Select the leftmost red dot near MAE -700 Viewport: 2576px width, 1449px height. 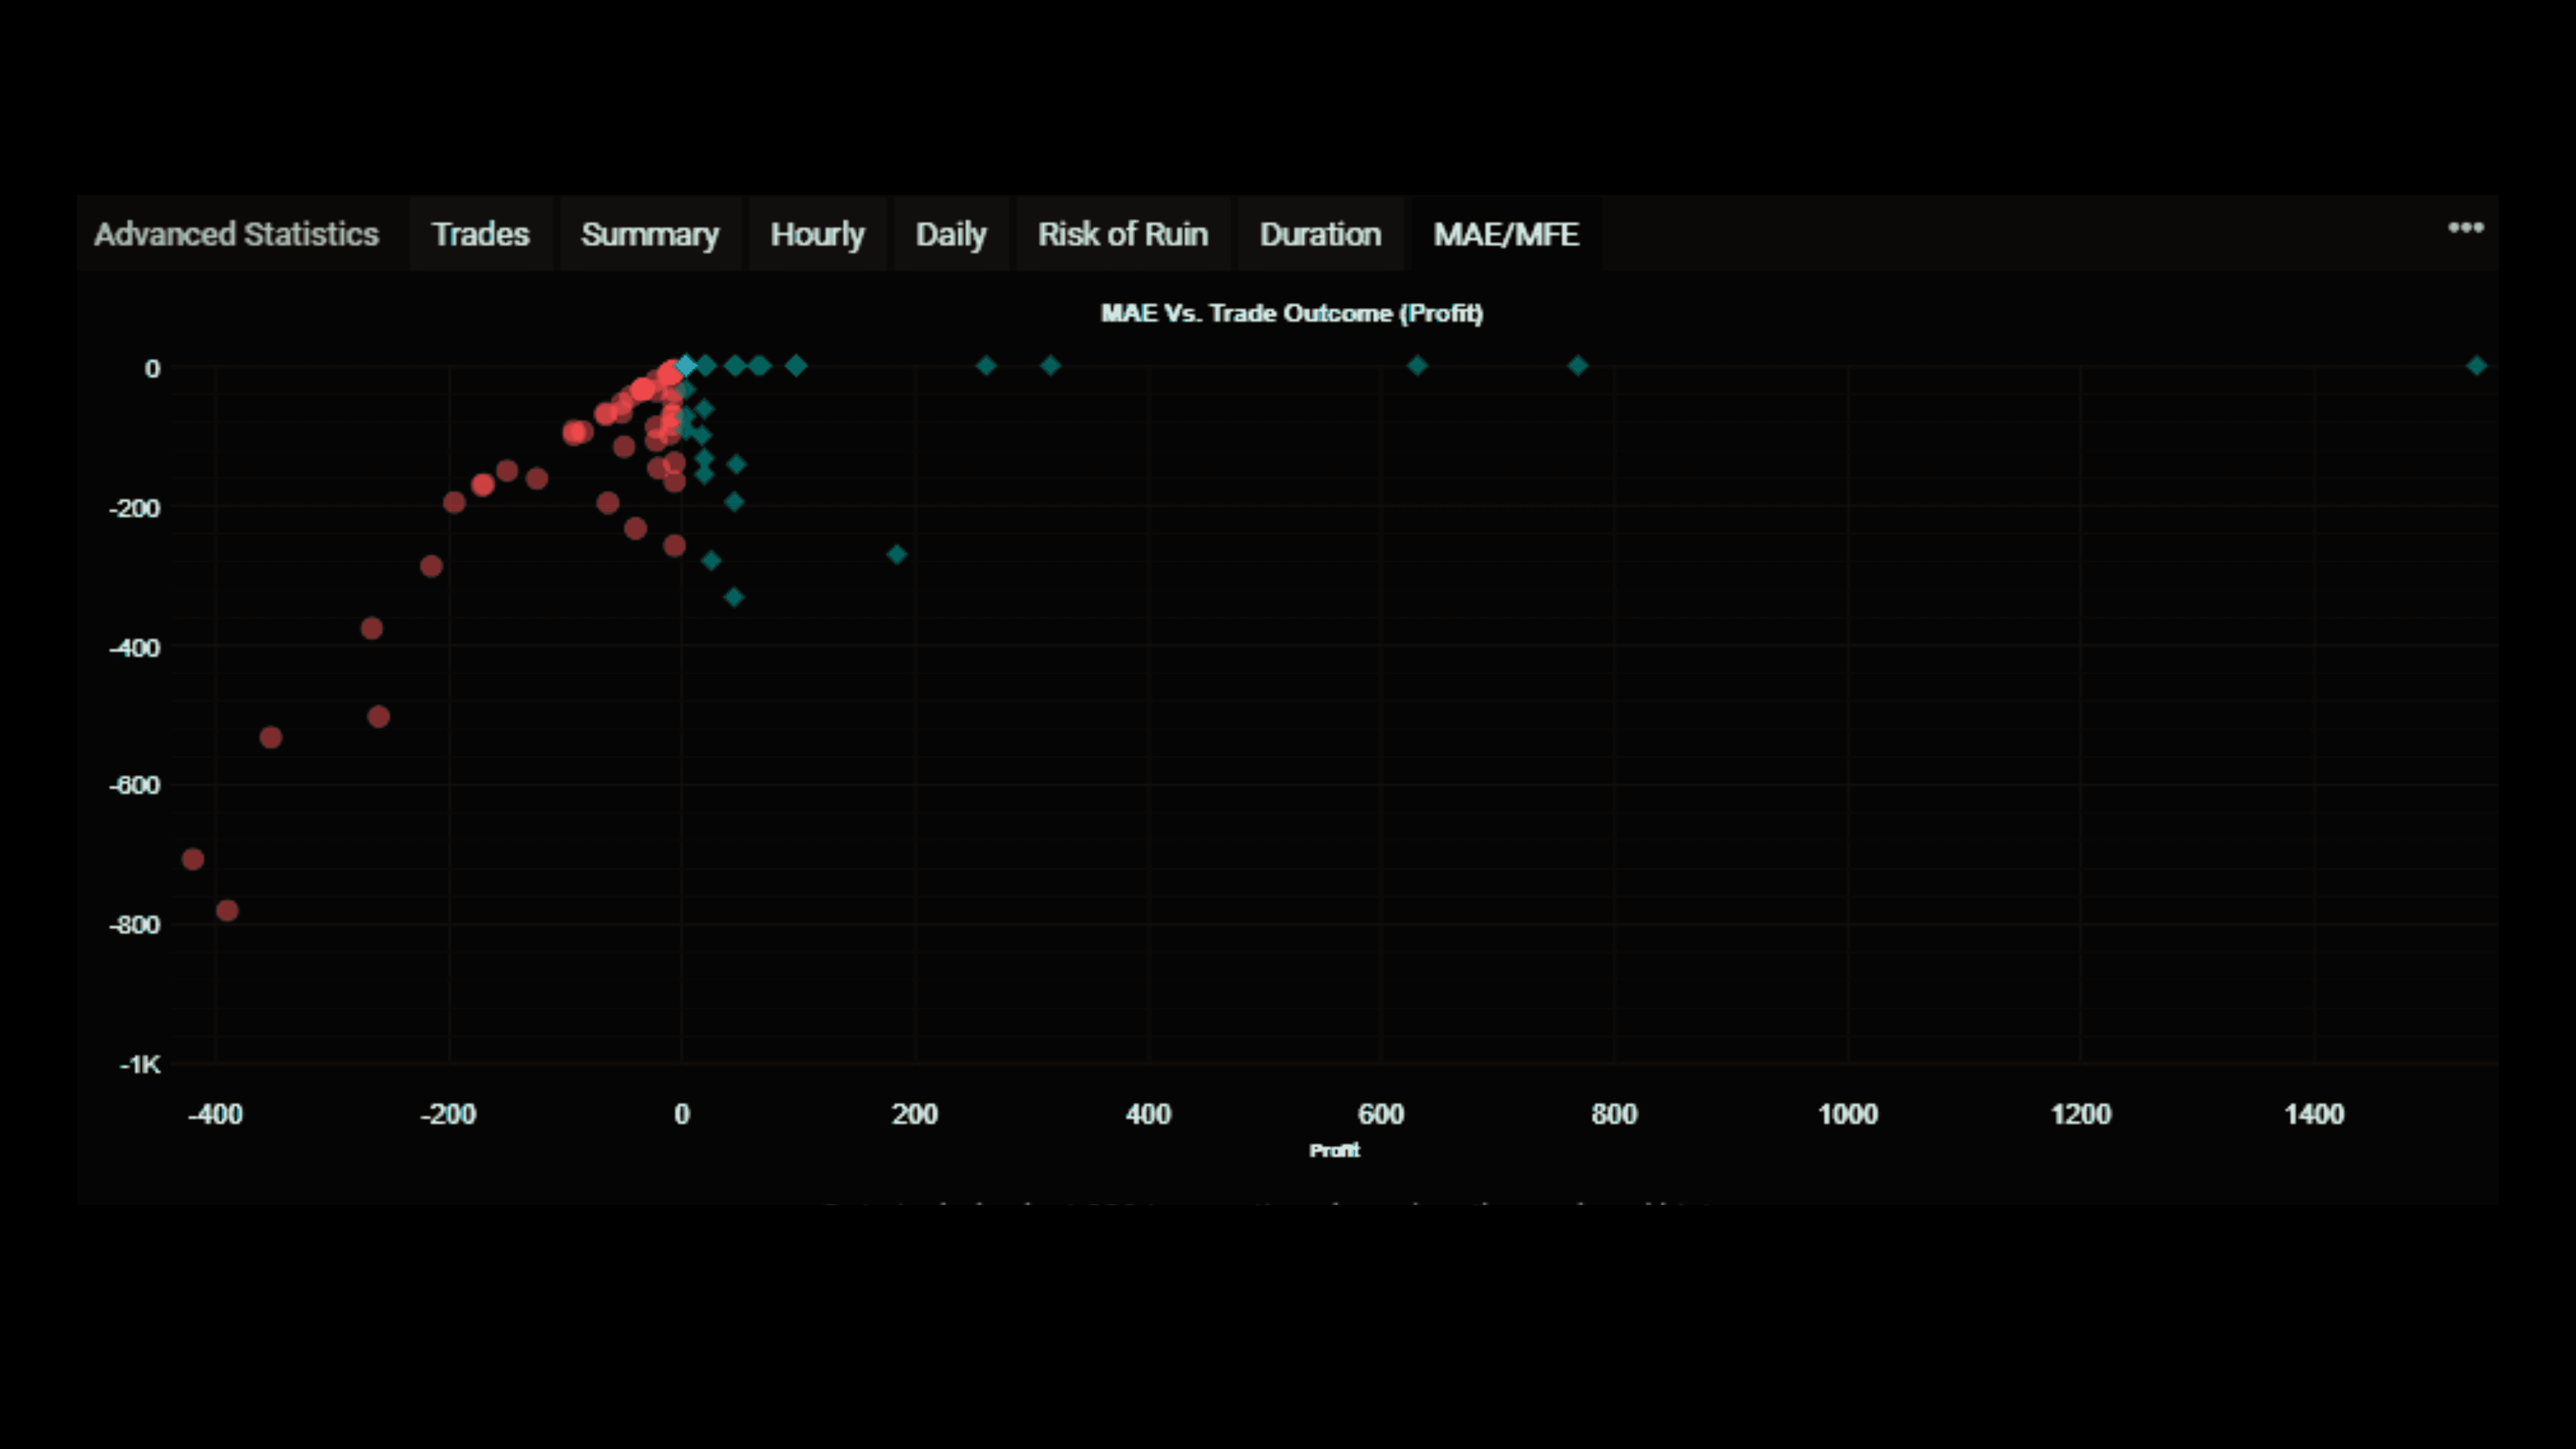tap(193, 859)
